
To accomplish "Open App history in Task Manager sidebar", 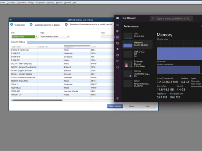I will point(118,43).
